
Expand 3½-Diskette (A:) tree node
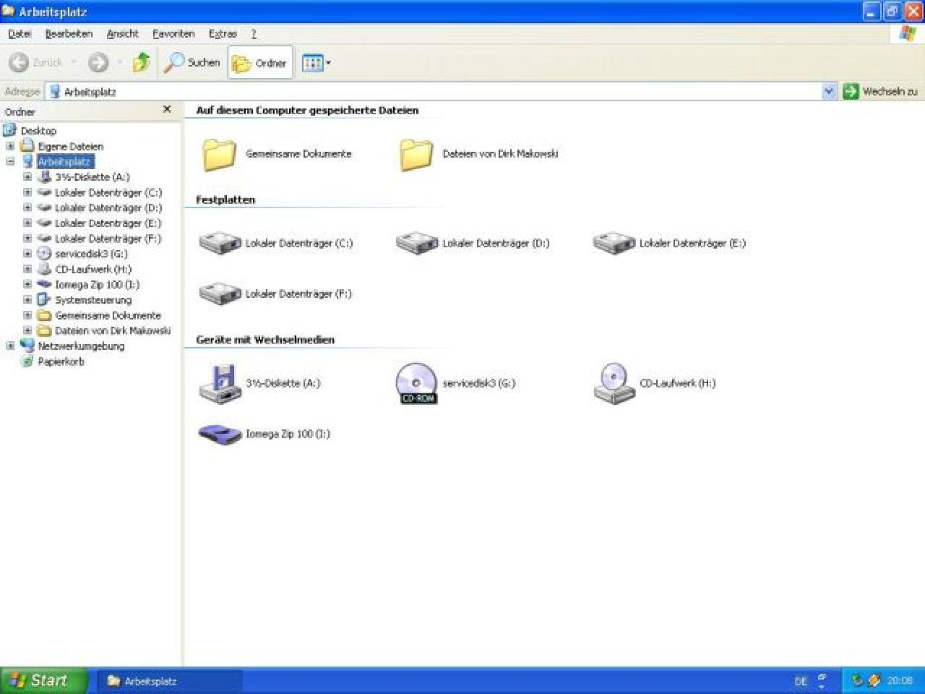27,176
